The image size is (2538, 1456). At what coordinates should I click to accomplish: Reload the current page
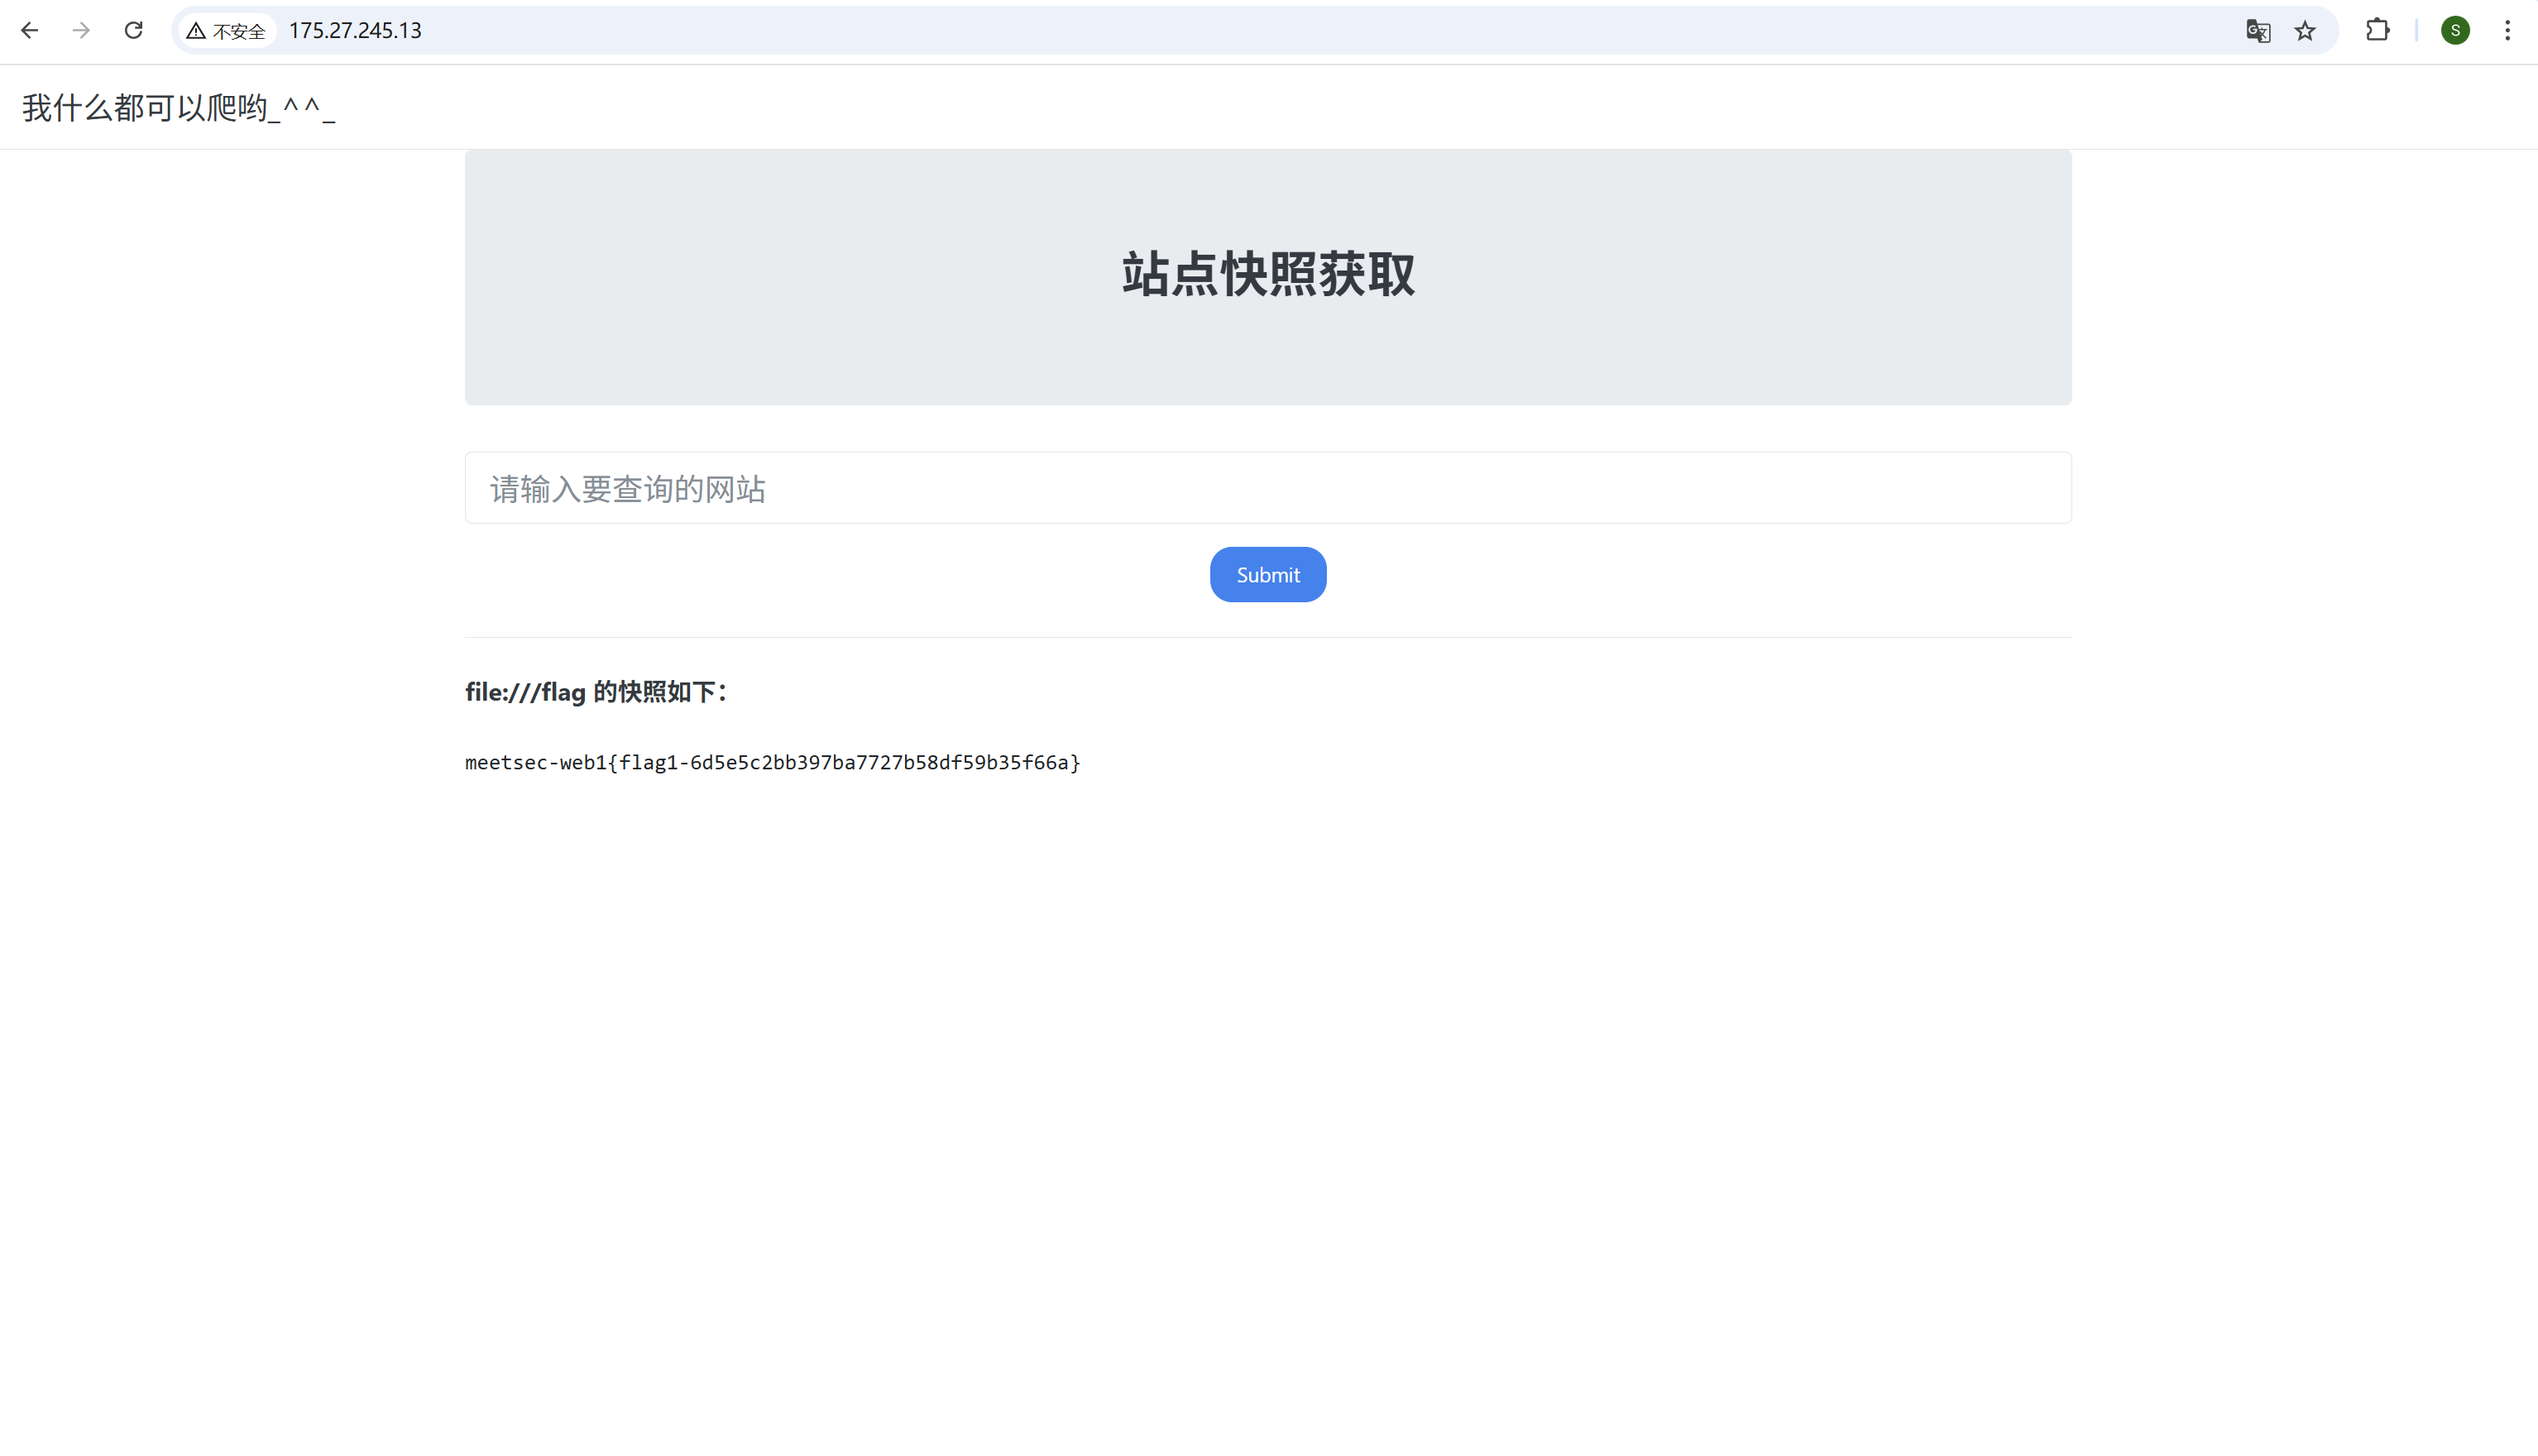[x=133, y=31]
